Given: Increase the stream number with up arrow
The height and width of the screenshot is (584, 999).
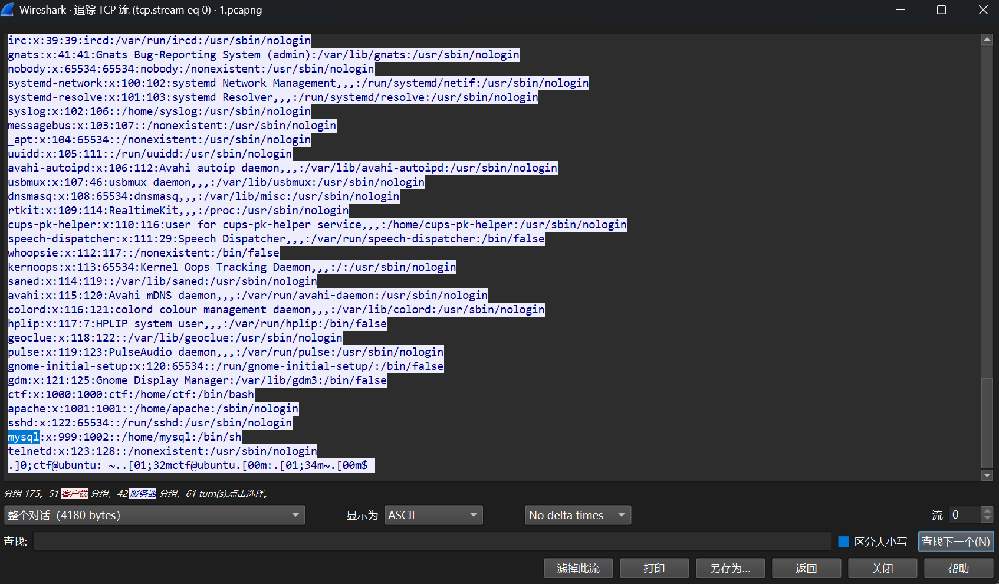Looking at the screenshot, I should (987, 511).
